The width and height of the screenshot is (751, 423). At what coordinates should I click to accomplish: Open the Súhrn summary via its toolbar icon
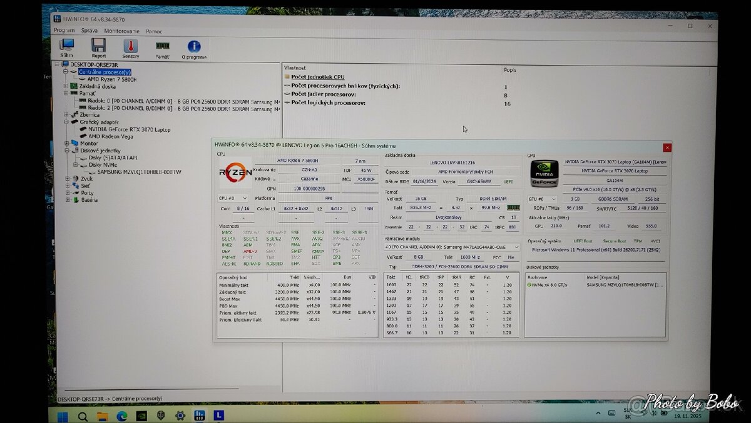66,46
